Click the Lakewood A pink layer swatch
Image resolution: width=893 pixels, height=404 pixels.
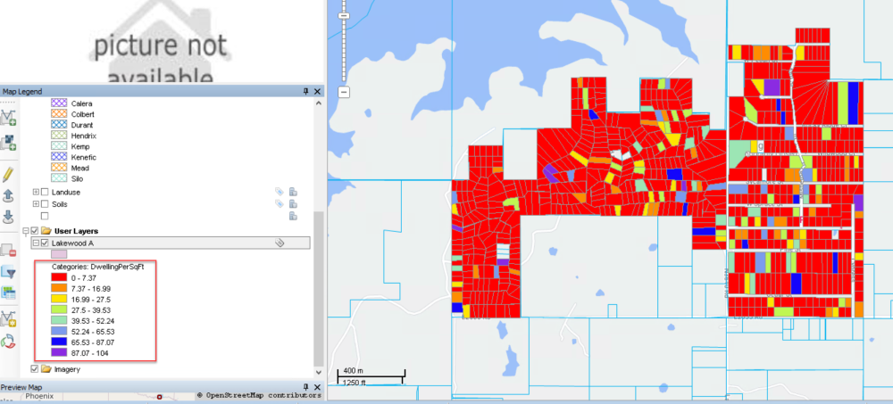coord(59,254)
